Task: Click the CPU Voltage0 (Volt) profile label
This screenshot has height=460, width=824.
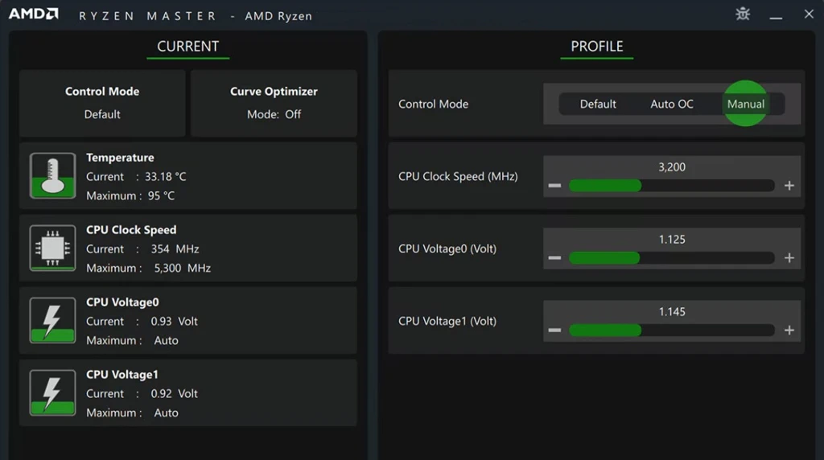Action: (447, 249)
